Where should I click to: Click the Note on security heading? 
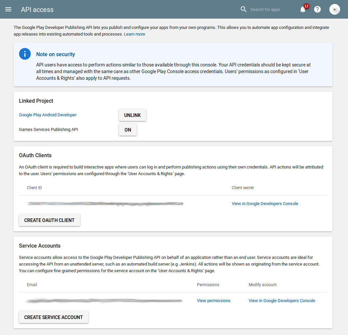pyautogui.click(x=55, y=55)
